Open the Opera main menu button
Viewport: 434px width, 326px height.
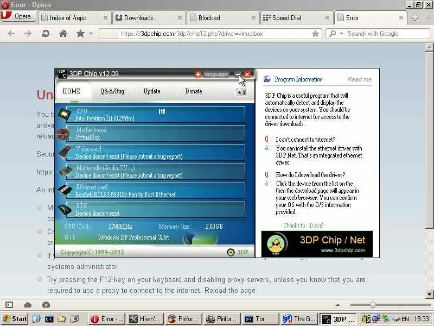point(18,17)
